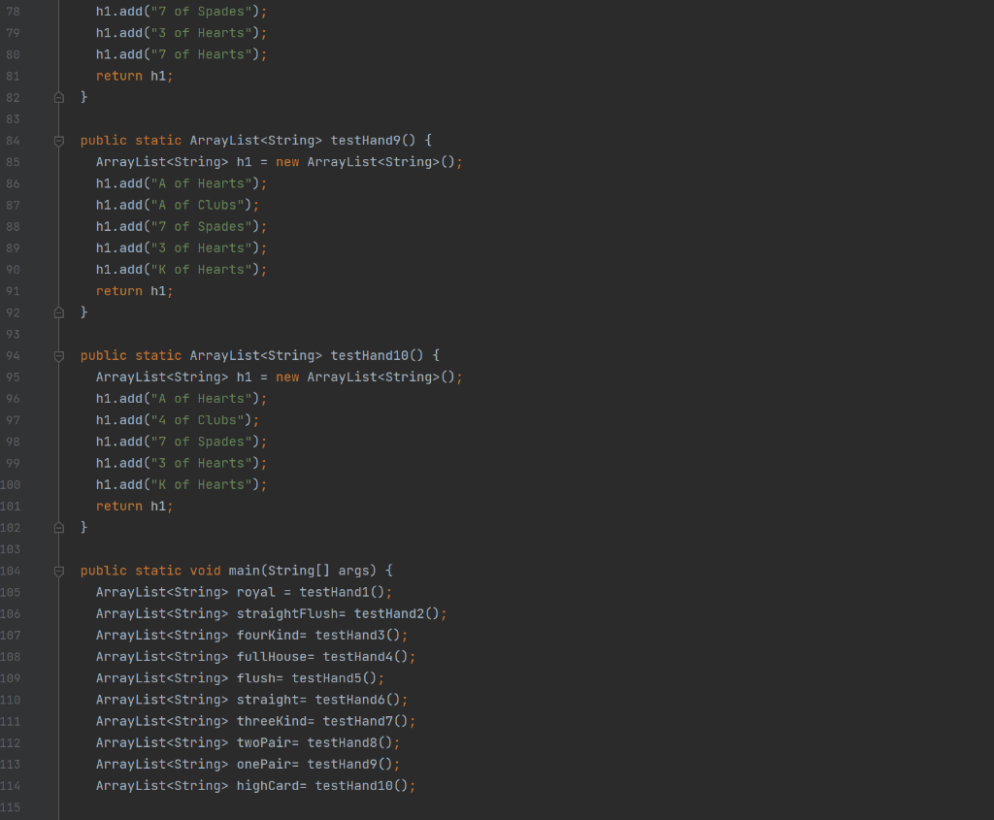Viewport: 994px width, 820px height.
Task: Click the return h1 statement on line 91
Action: 134,290
